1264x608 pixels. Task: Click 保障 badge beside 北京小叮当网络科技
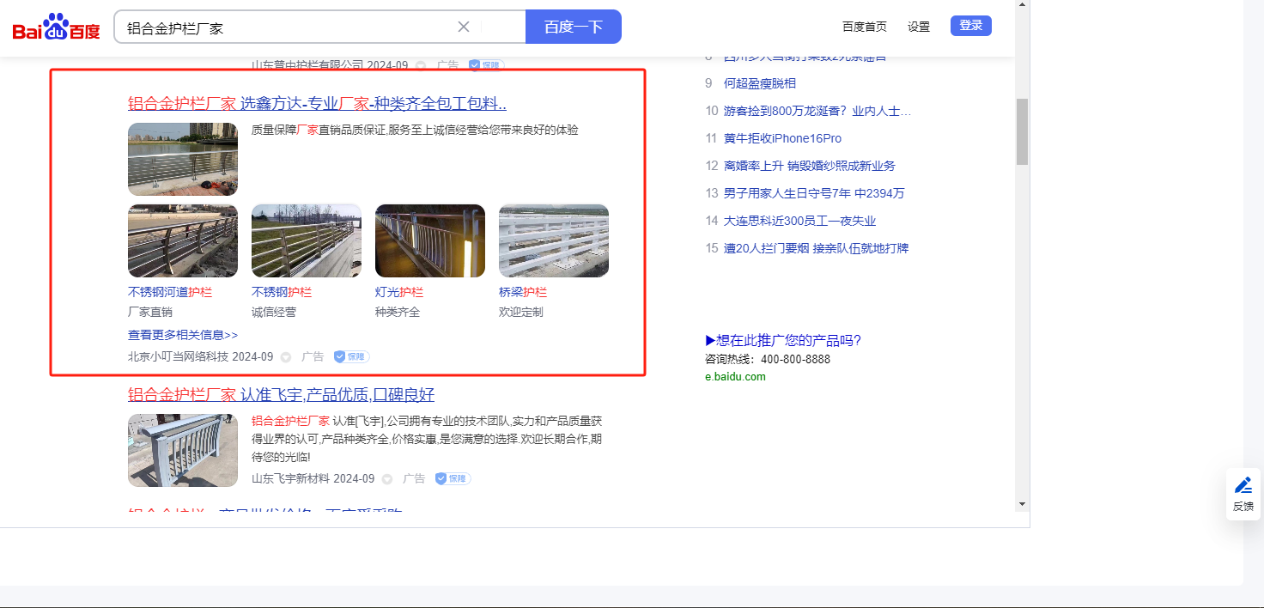tap(351, 356)
